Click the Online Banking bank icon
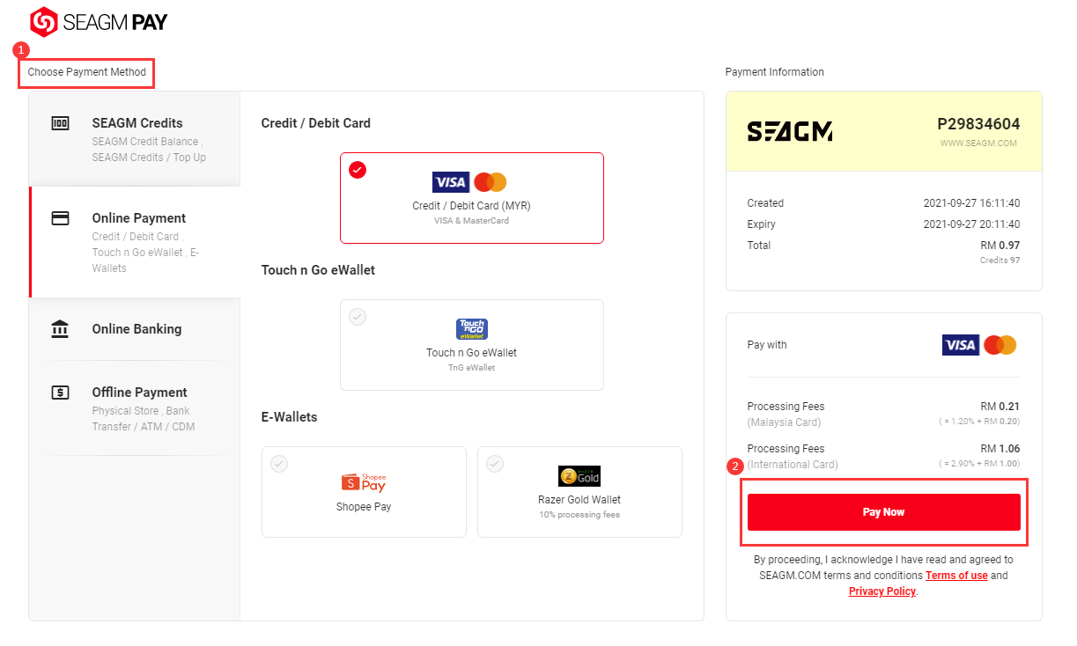This screenshot has height=646, width=1077. point(60,329)
